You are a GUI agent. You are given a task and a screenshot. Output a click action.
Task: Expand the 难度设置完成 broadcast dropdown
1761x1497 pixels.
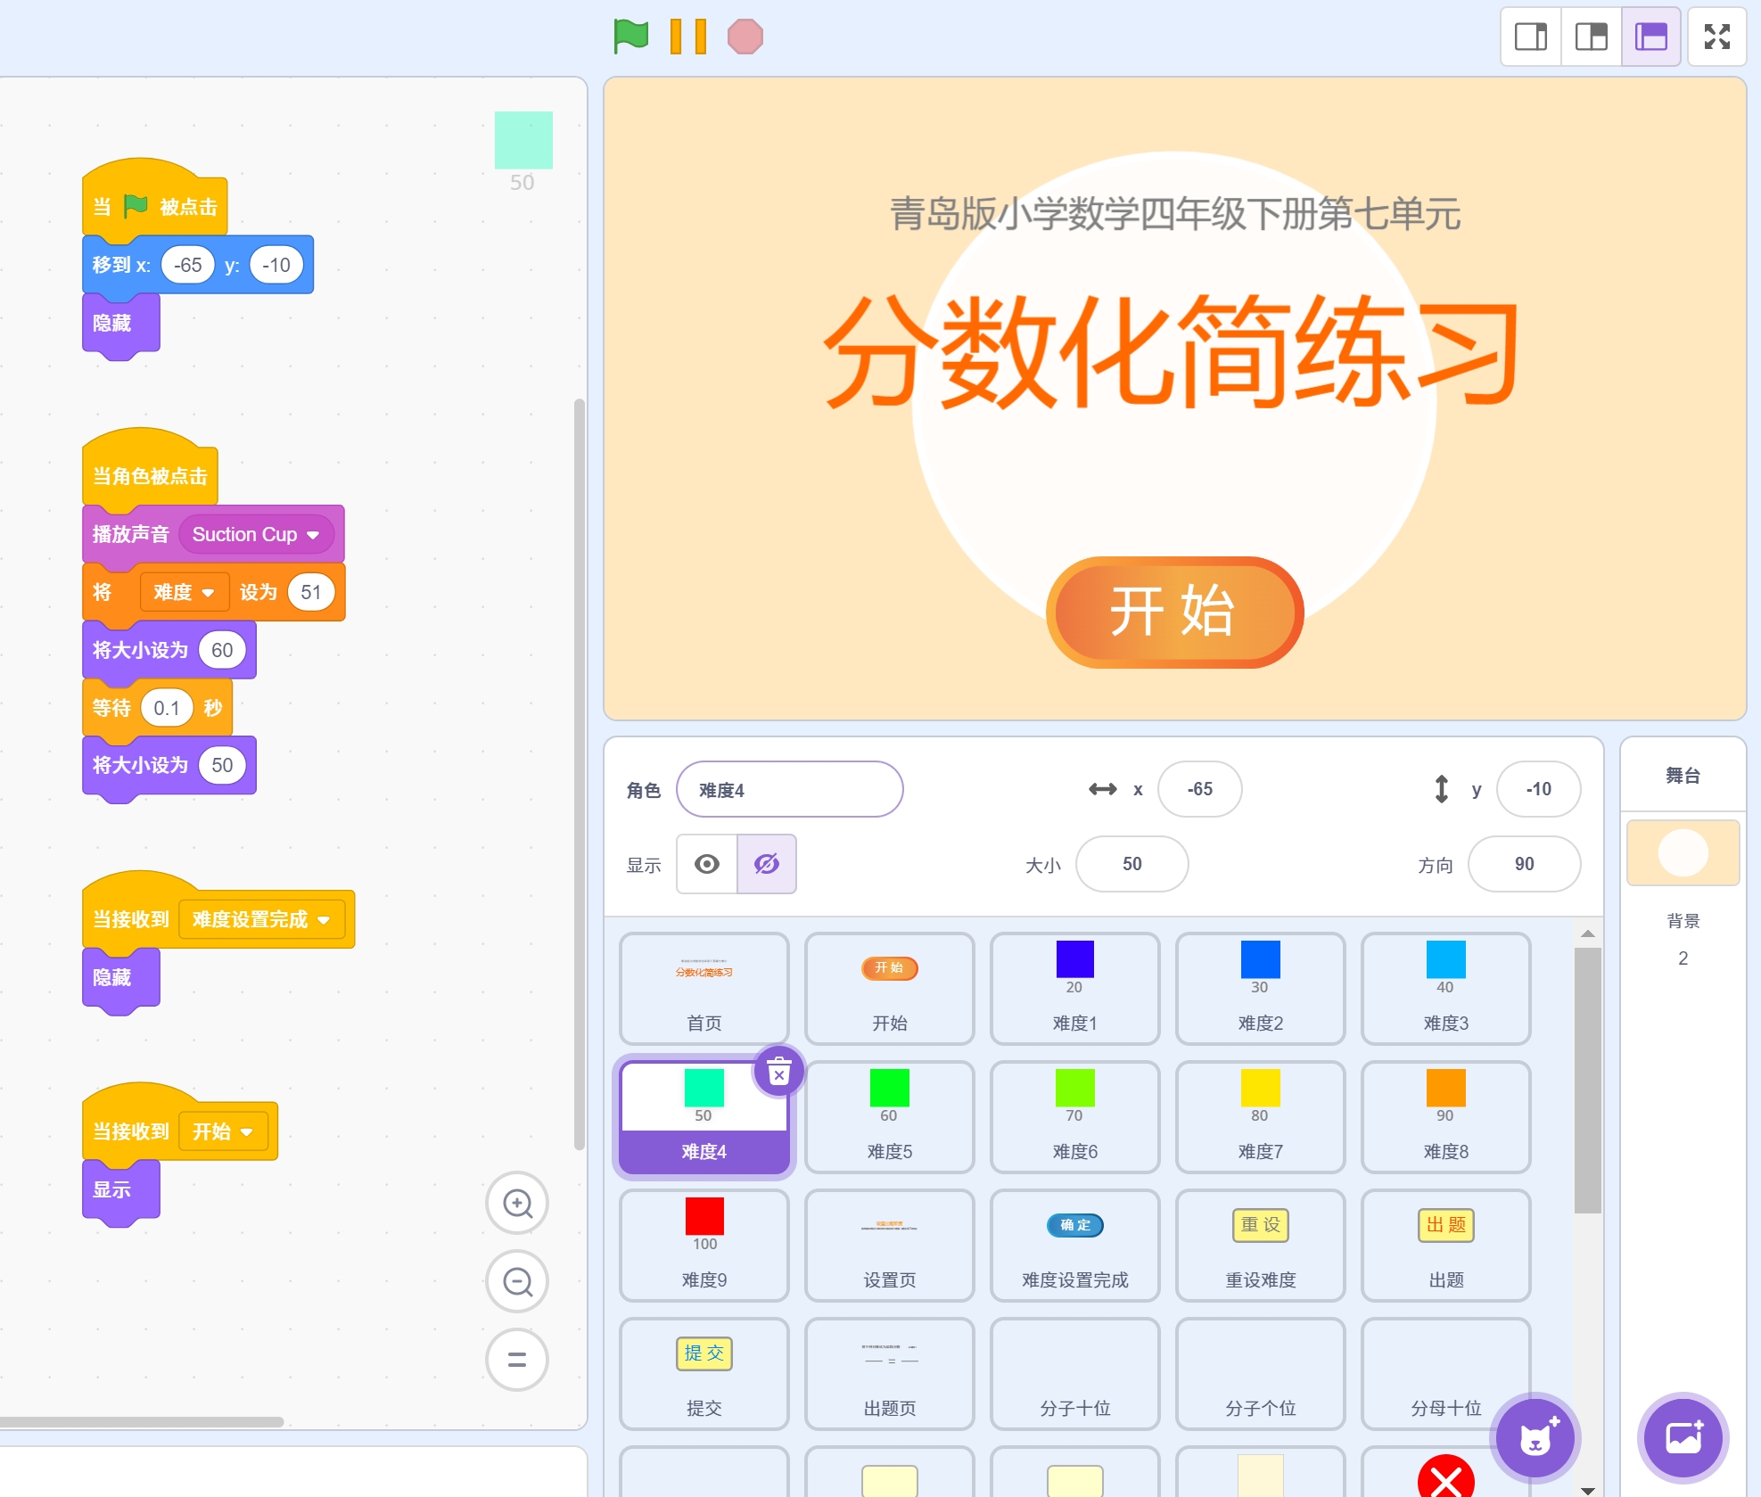(324, 920)
